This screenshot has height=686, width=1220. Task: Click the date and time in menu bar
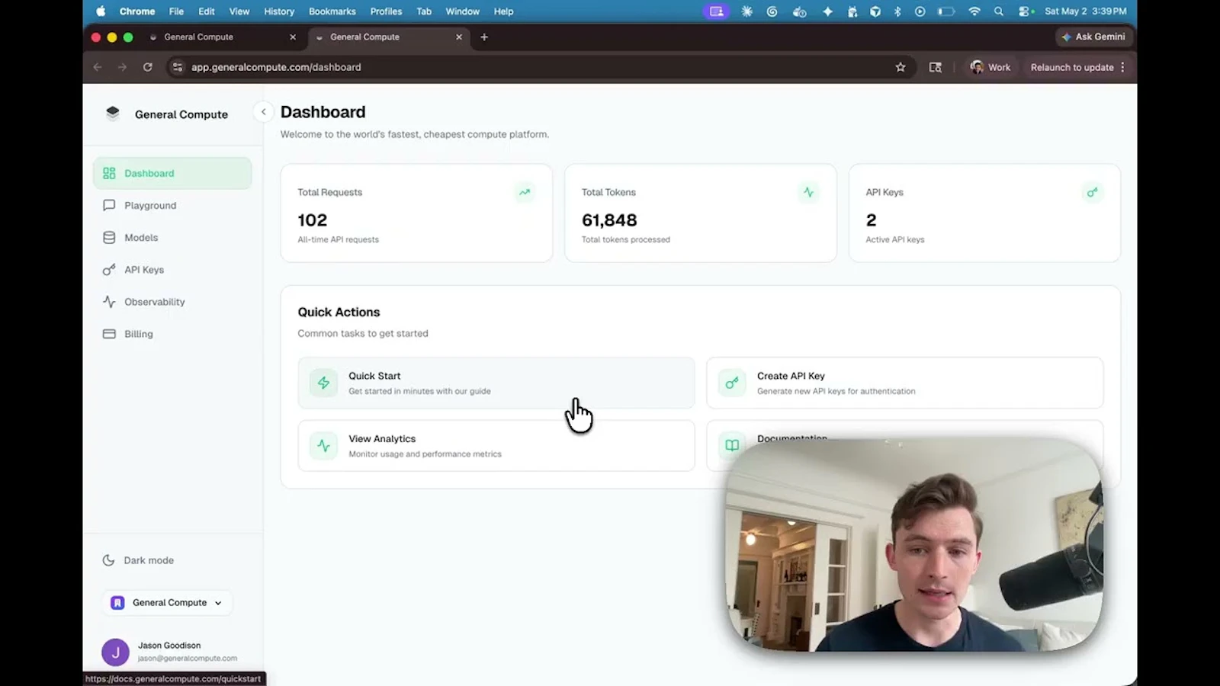[1086, 11]
